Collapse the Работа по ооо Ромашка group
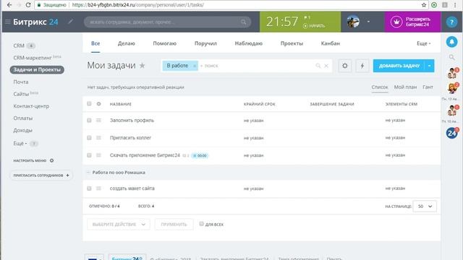Image resolution: width=463 pixels, height=260 pixels. click(x=88, y=173)
